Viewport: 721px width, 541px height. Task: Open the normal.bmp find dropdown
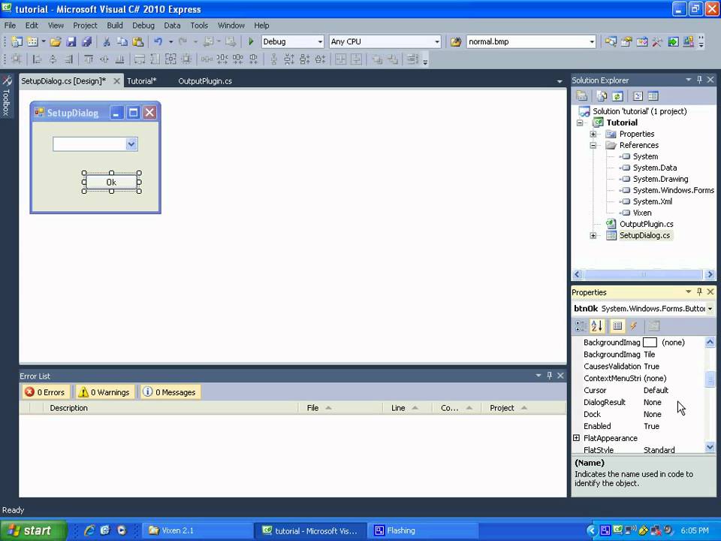(592, 42)
